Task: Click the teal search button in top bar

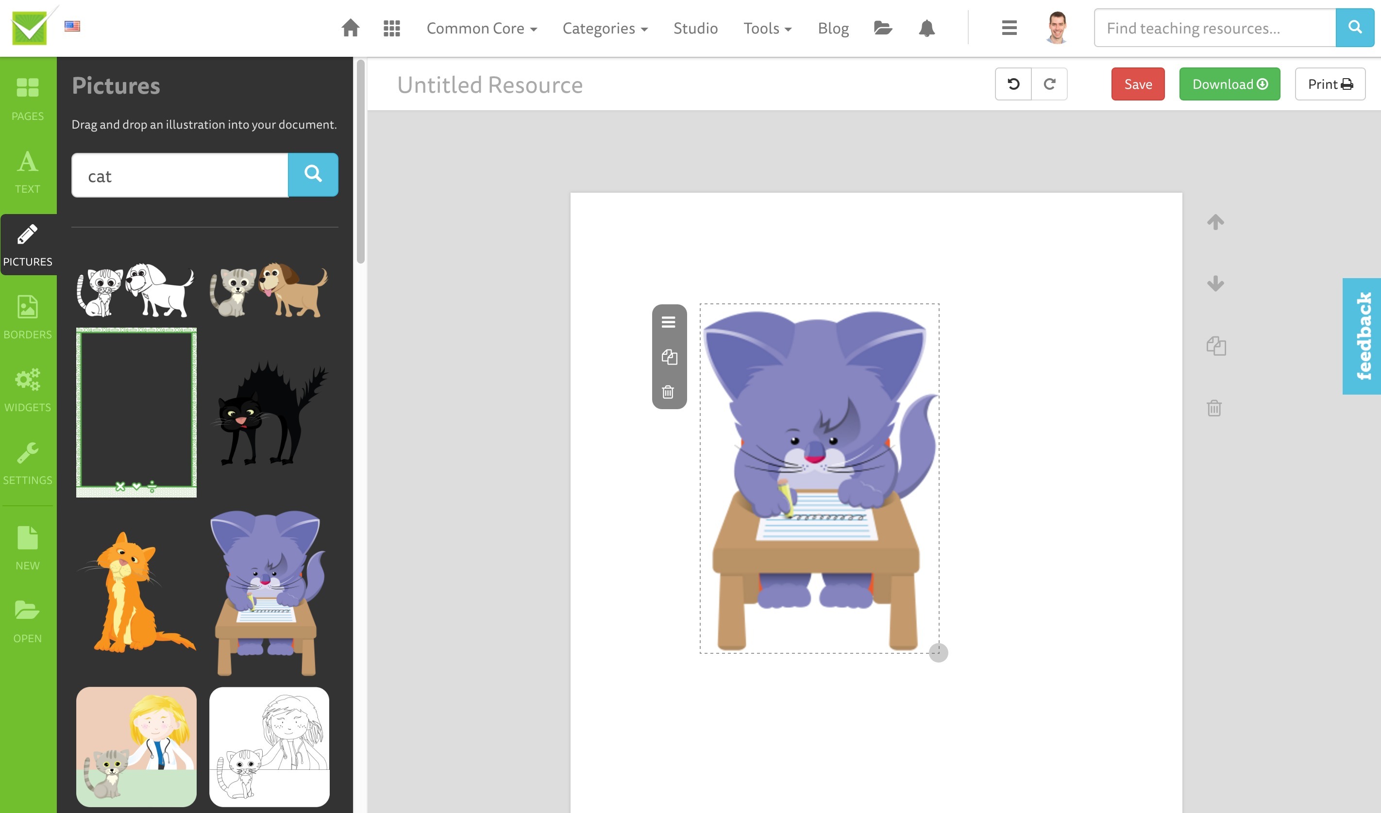Action: [x=1354, y=27]
